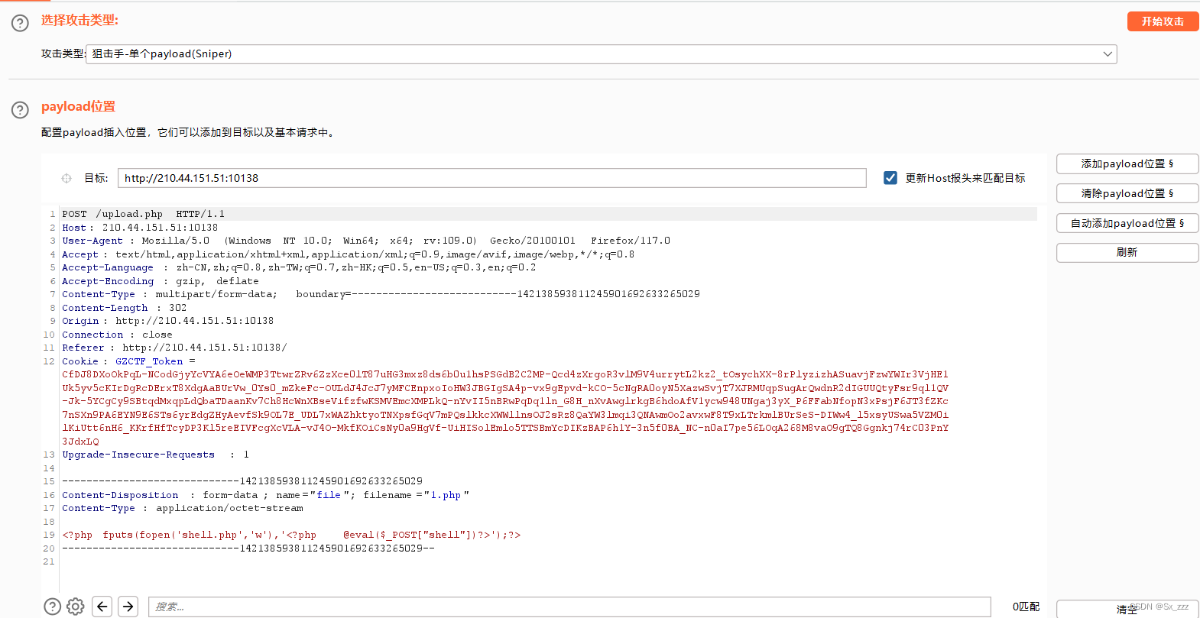This screenshot has width=1200, height=618.
Task: Open help for attack type selection
Action: (x=20, y=23)
